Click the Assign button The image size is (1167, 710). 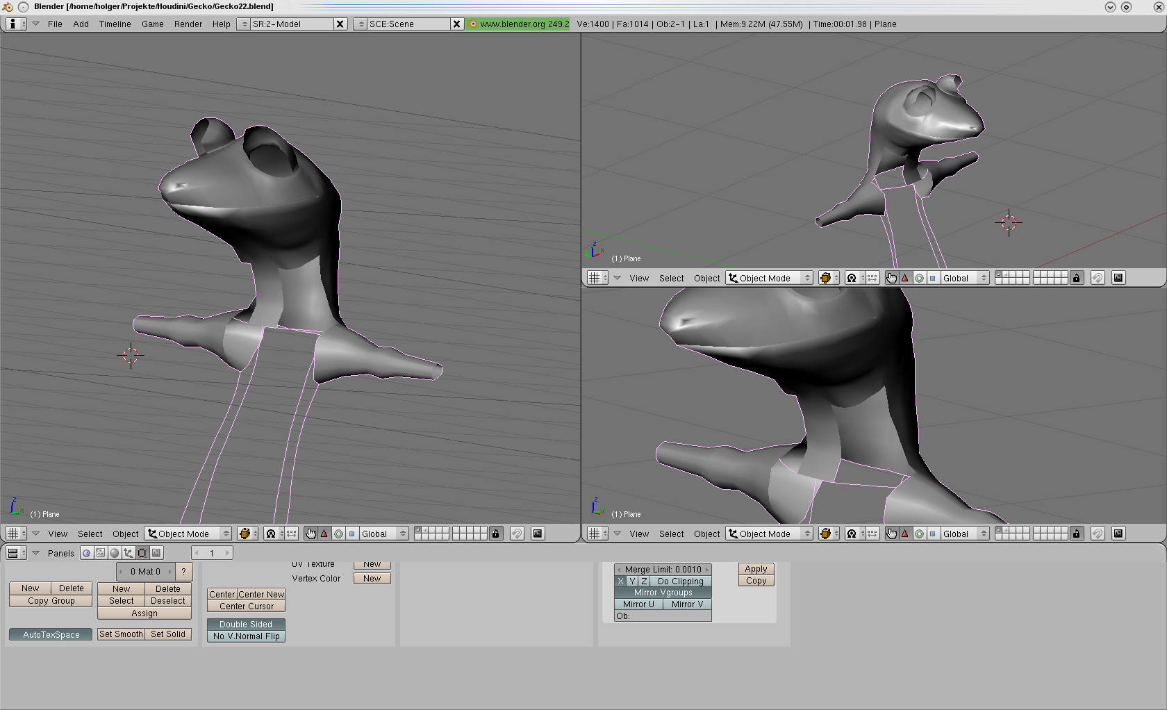pyautogui.click(x=144, y=613)
